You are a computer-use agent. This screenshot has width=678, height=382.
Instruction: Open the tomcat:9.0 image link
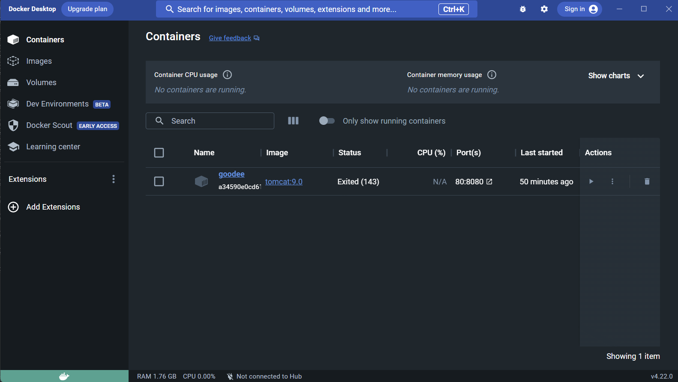[284, 182]
